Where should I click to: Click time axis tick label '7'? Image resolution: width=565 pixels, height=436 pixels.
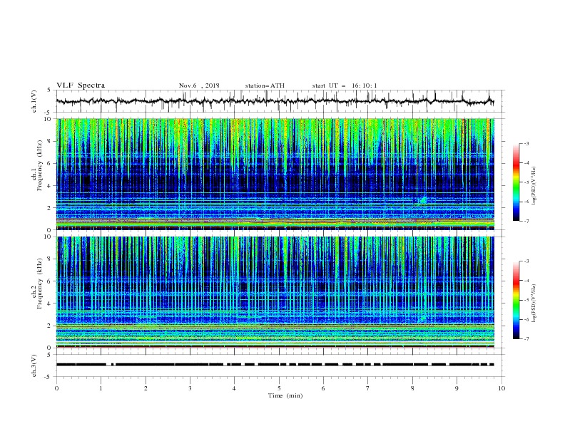(x=368, y=388)
